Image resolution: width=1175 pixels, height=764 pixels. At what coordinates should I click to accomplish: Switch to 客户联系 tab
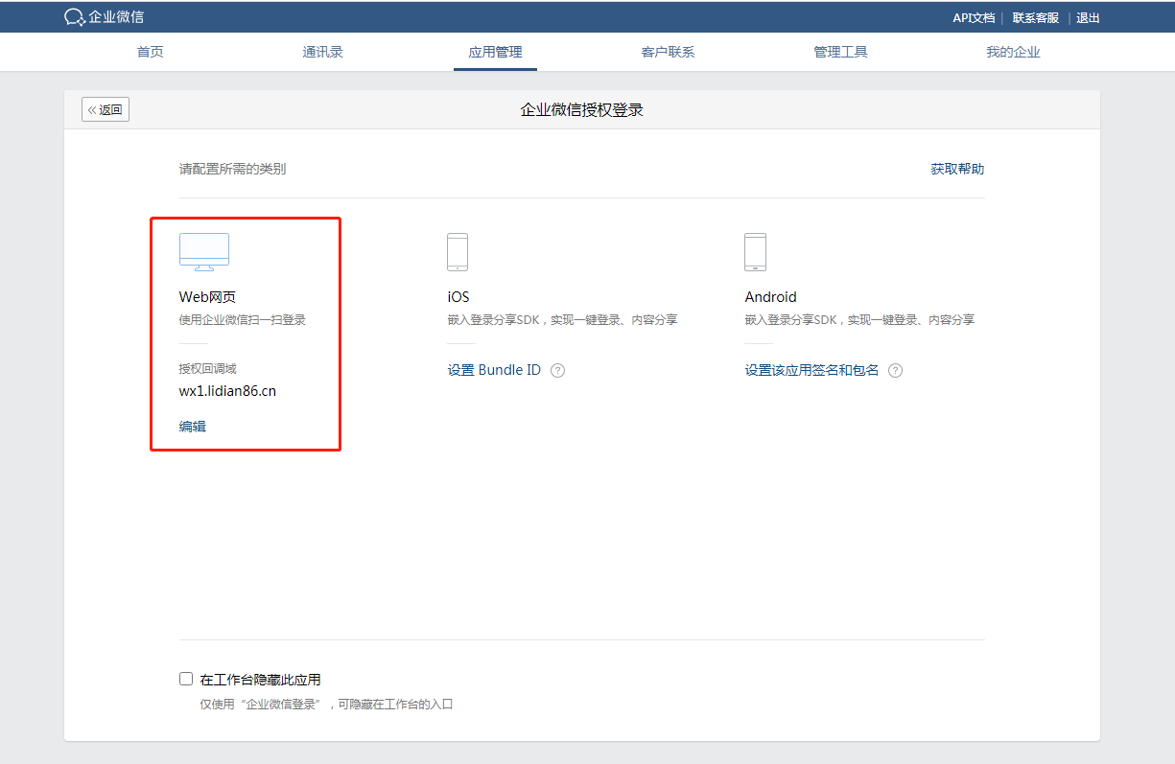point(668,52)
